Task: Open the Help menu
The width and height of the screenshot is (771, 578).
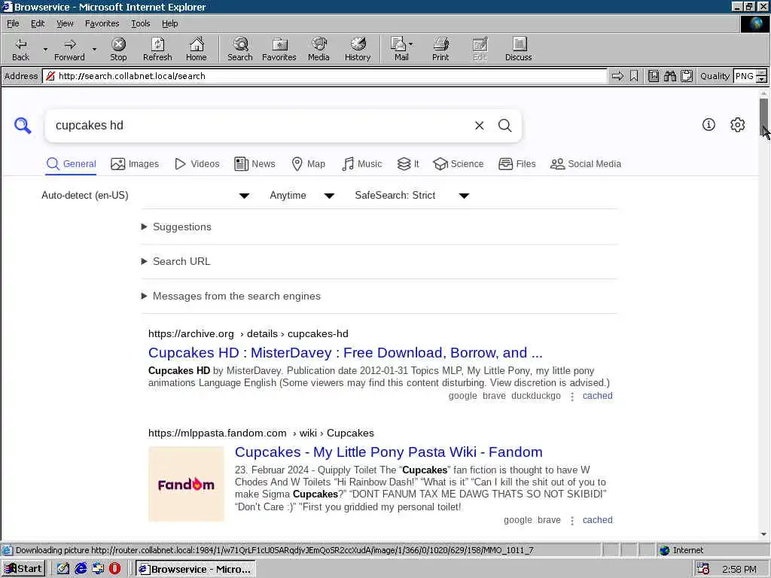Action: point(169,23)
